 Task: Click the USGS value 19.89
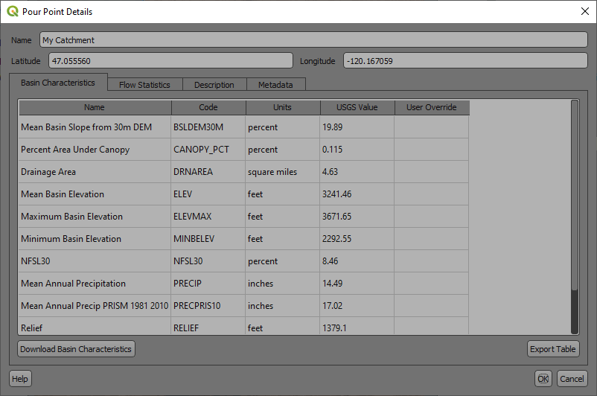coord(357,127)
